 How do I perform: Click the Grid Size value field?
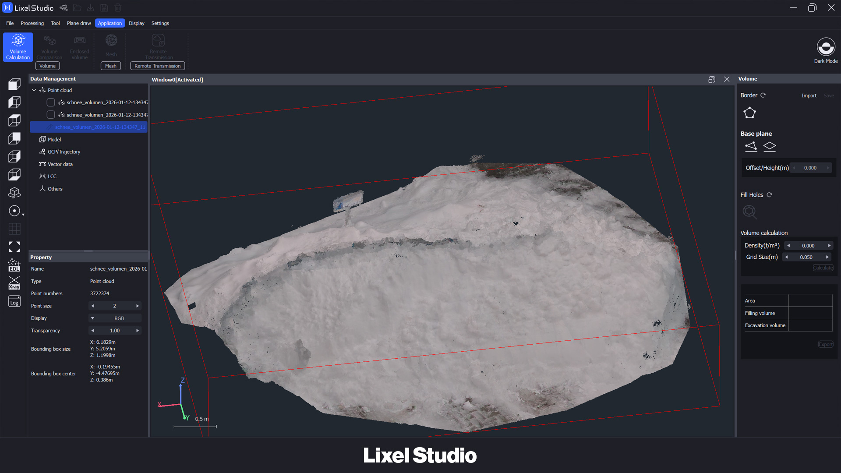806,257
